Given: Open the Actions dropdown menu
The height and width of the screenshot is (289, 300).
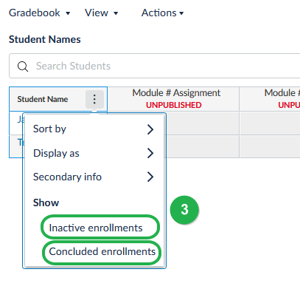Looking at the screenshot, I should tap(162, 13).
